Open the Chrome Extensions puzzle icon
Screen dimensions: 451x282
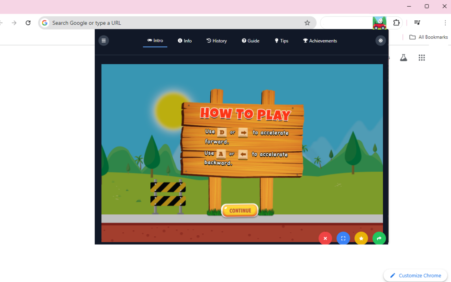click(x=396, y=23)
